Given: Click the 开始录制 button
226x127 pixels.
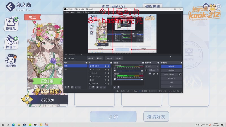Looking at the screenshot, I should tap(171, 70).
